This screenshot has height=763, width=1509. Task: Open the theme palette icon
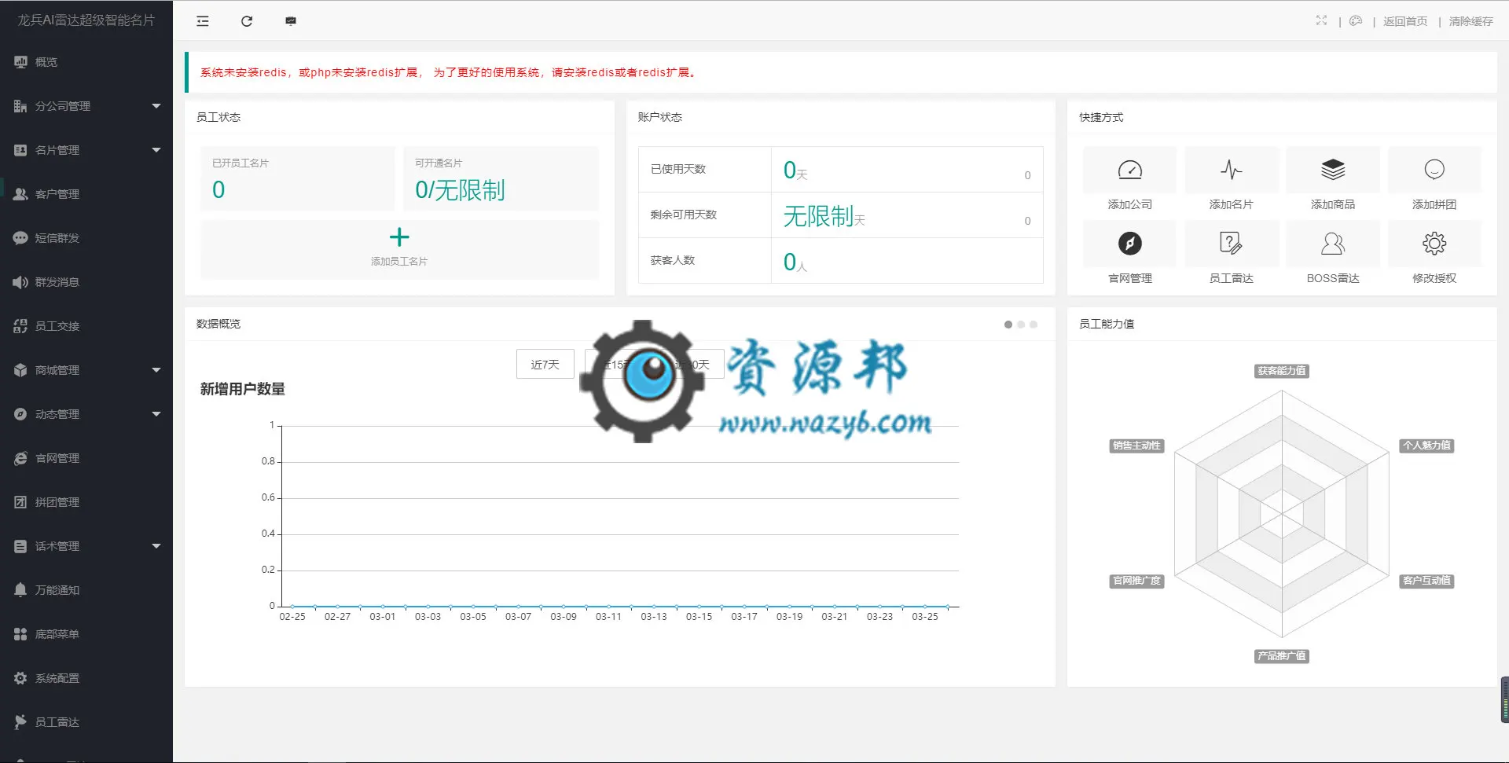point(1356,20)
